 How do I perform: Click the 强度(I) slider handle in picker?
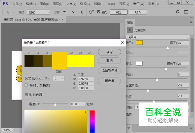[55, 104]
